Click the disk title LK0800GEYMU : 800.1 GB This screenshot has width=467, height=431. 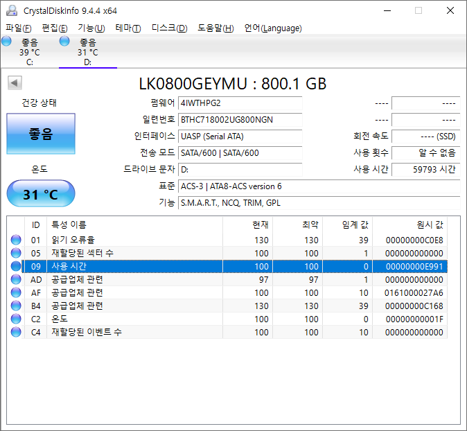point(233,84)
